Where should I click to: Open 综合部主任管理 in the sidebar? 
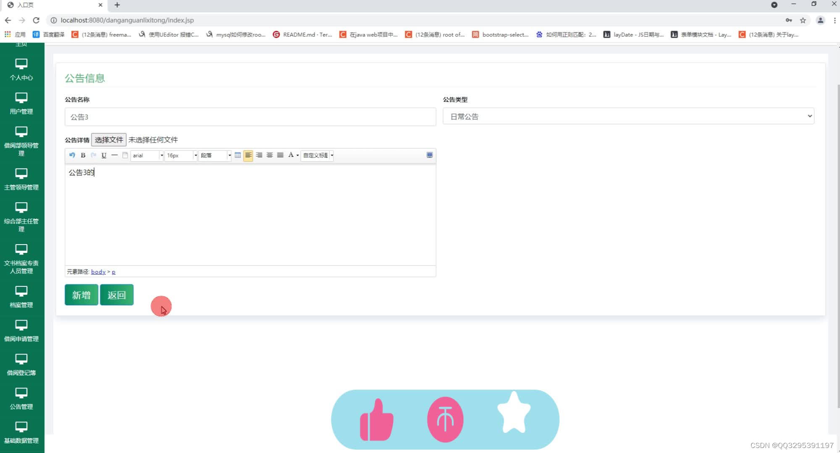point(21,217)
